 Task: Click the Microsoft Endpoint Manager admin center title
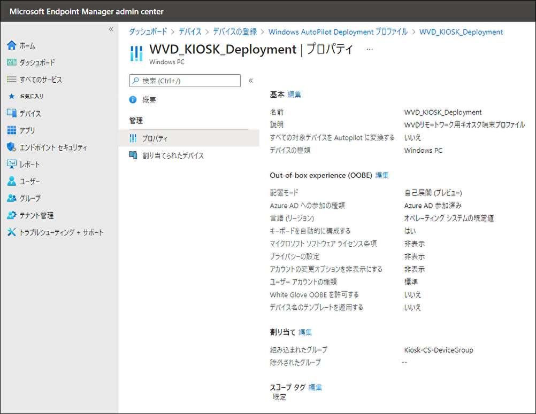(87, 11)
